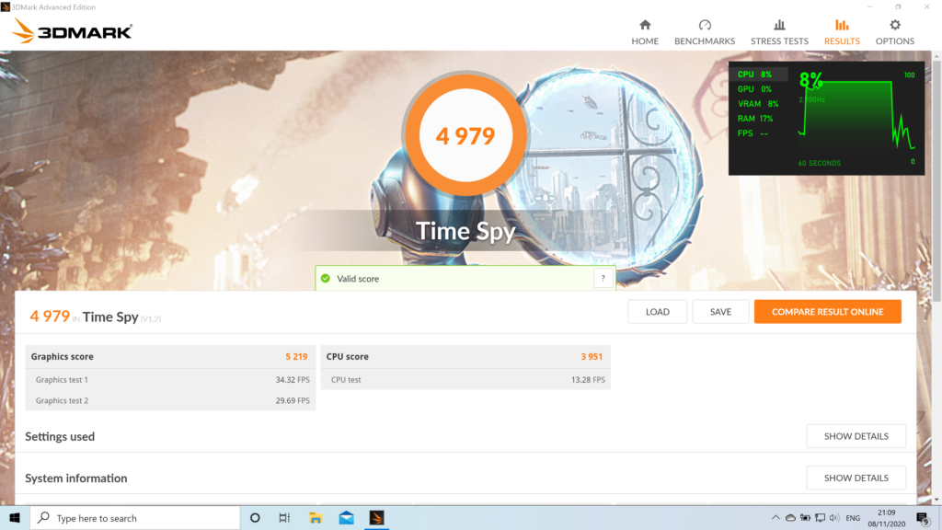This screenshot has width=942, height=530.
Task: Click the SAVE button
Action: coord(720,311)
